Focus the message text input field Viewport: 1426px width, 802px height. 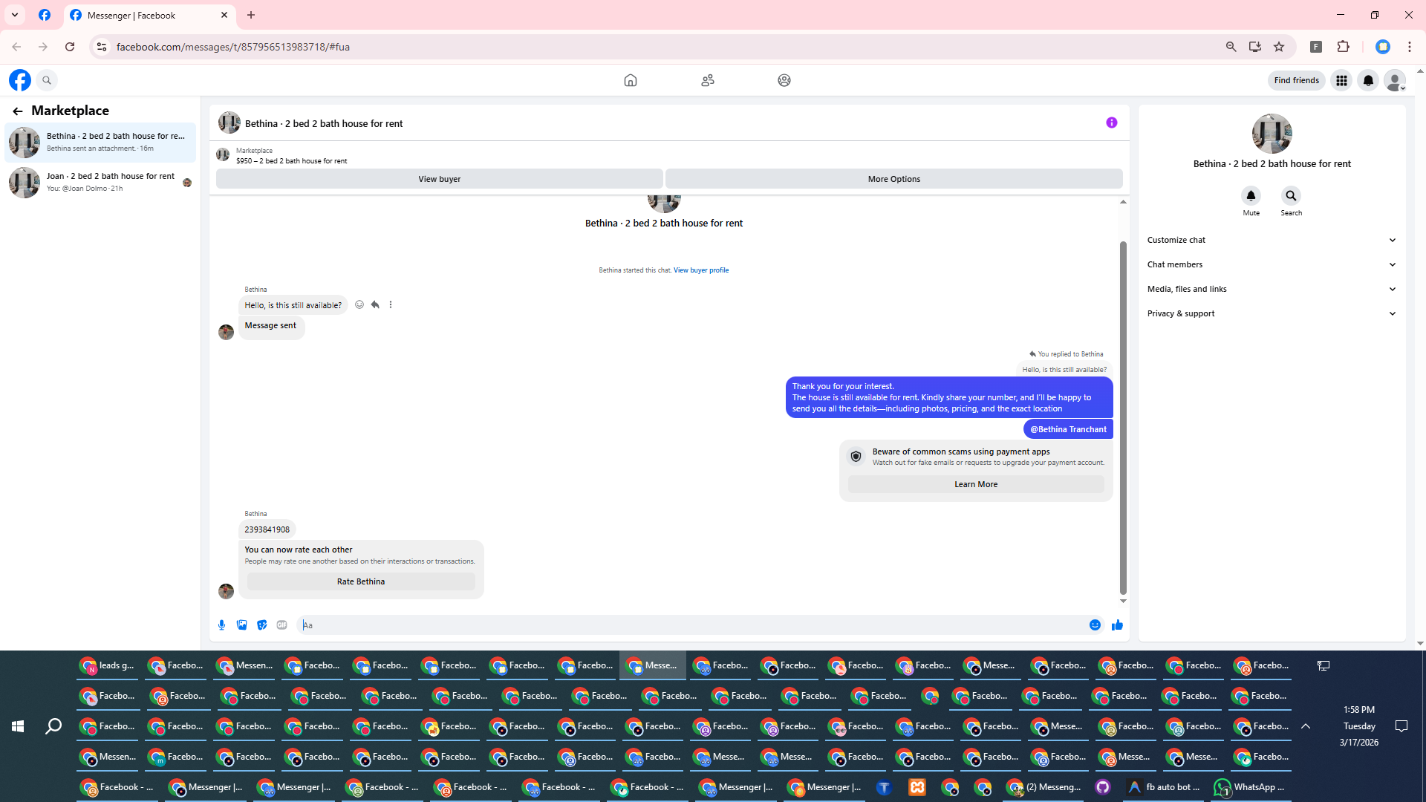[691, 625]
